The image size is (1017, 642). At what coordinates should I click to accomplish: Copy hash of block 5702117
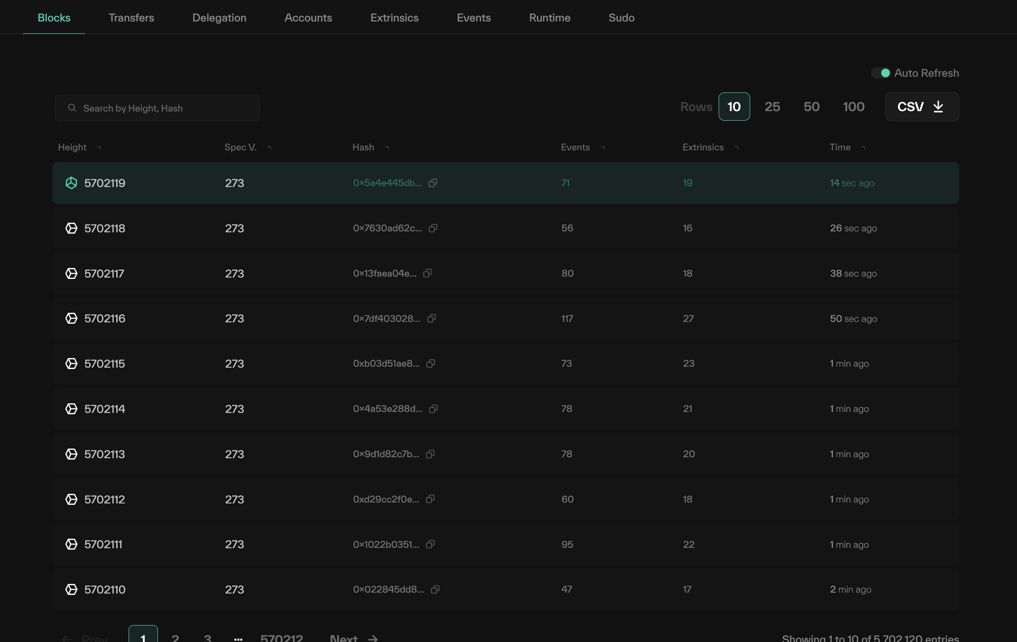click(427, 273)
